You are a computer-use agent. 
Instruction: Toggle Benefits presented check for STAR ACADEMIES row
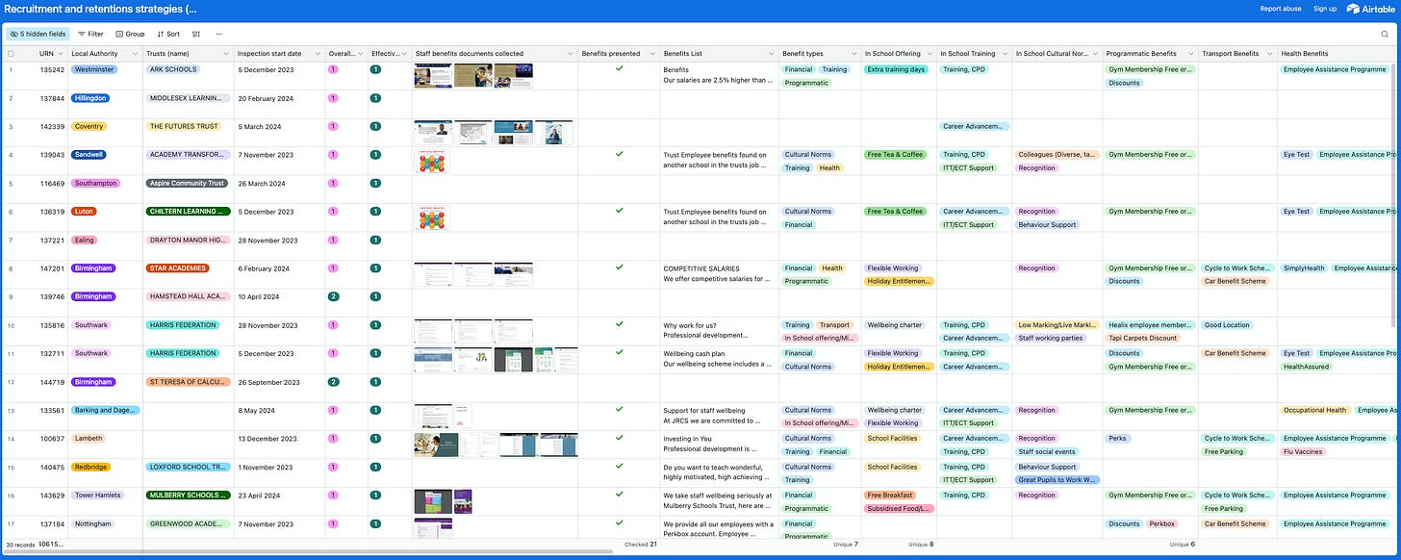[x=619, y=267]
